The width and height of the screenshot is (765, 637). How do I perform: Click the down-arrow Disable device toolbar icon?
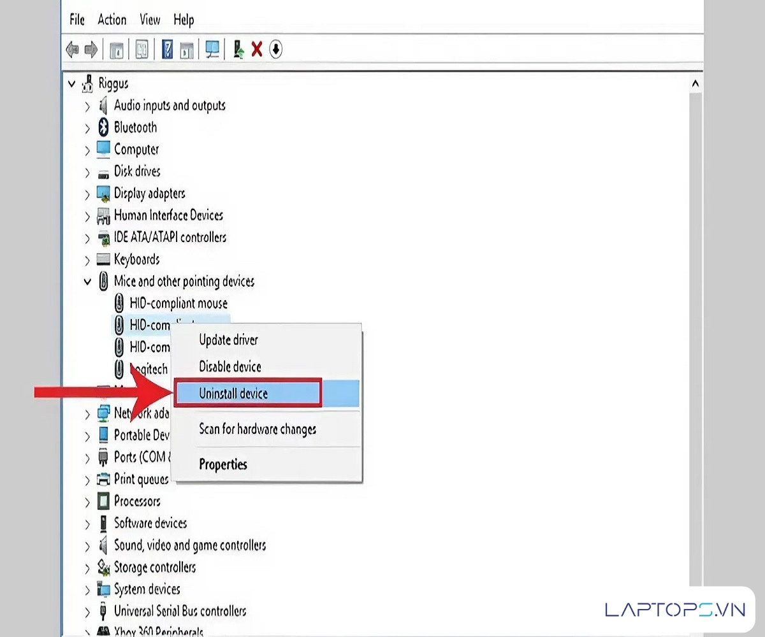275,49
